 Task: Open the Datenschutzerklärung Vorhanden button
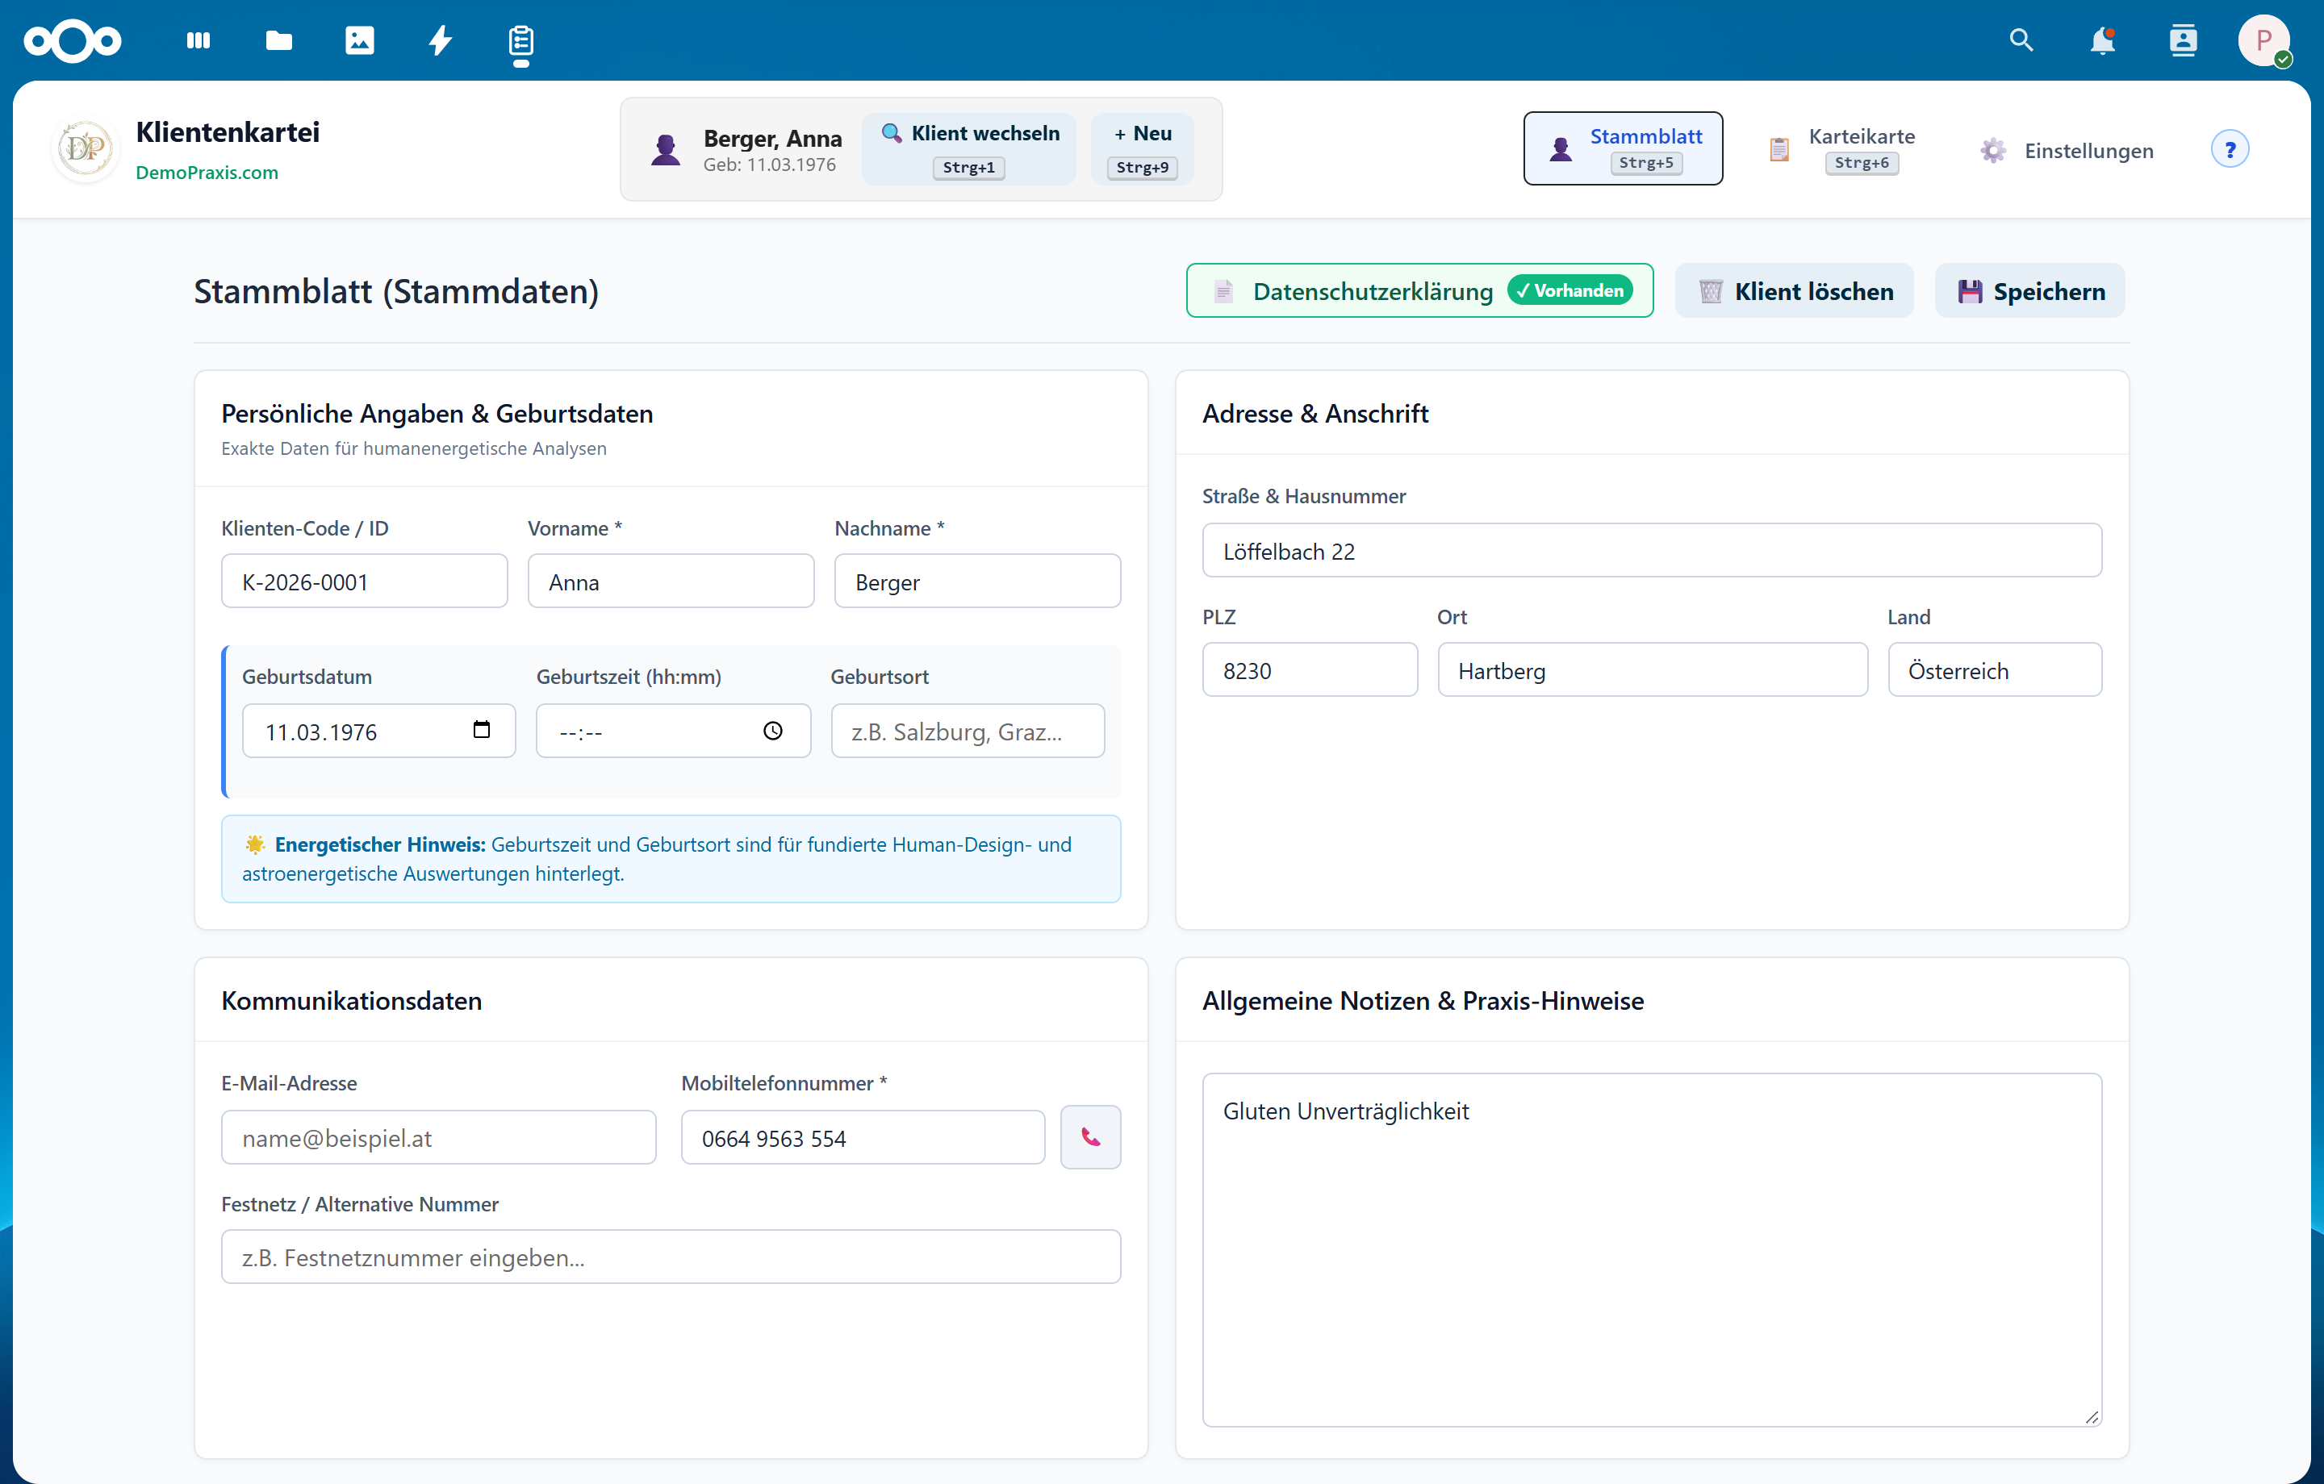click(1419, 290)
